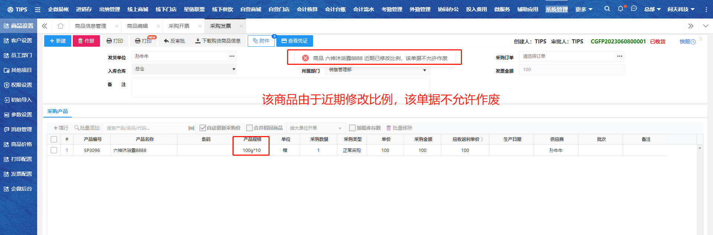The image size is (713, 235).
Task: Click the barcode scan icon in search box
Action: tap(191, 128)
